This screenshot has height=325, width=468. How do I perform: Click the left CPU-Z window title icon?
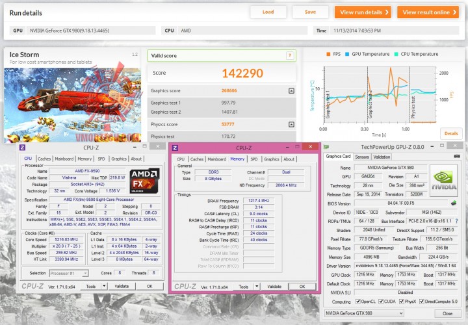(22, 148)
